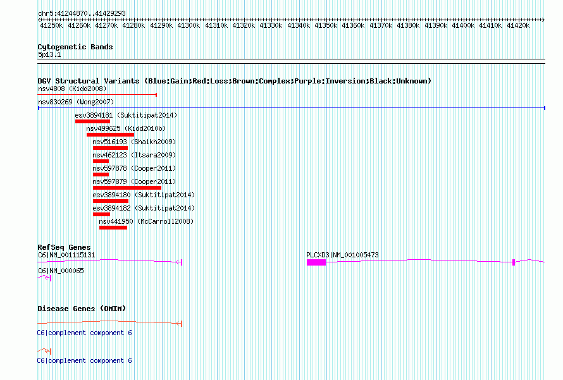Click red bar under nsv516193
The image size is (563, 380).
(110, 148)
